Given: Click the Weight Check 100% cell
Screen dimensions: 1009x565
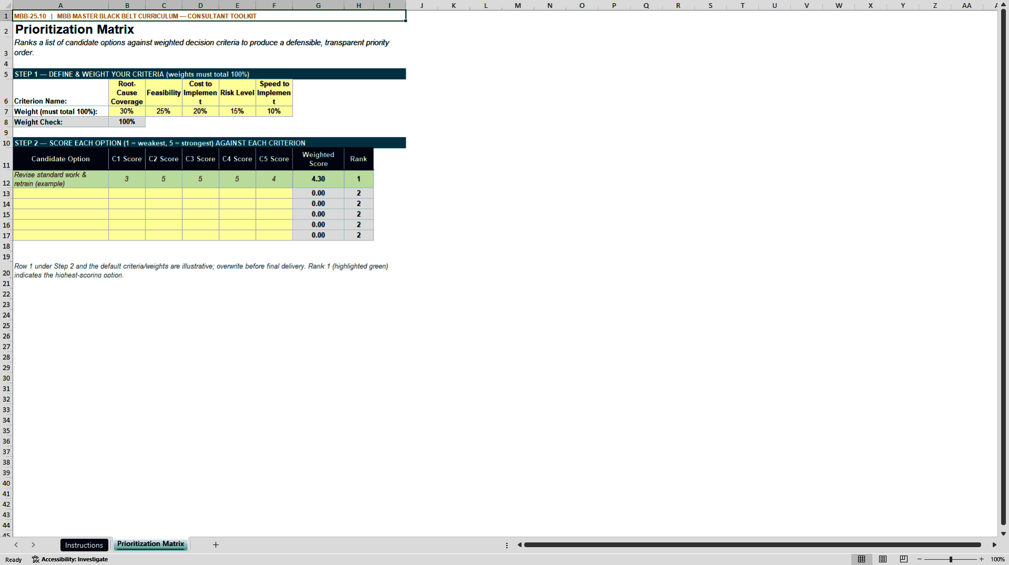Looking at the screenshot, I should [127, 122].
